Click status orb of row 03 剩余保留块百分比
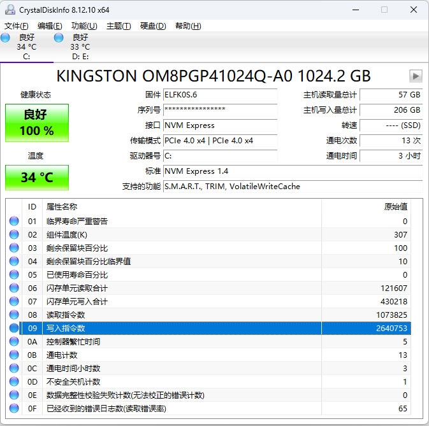429x426 pixels. click(14, 248)
